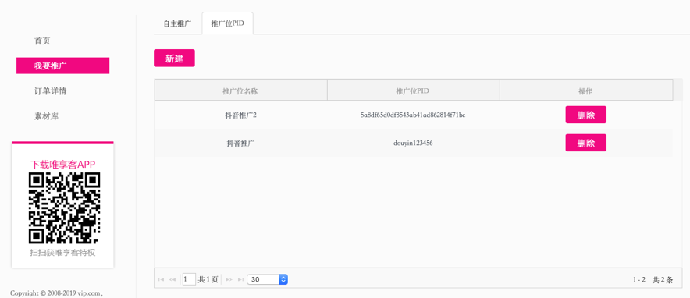Delete the 抖音推广2 row
The width and height of the screenshot is (690, 298).
click(x=585, y=115)
